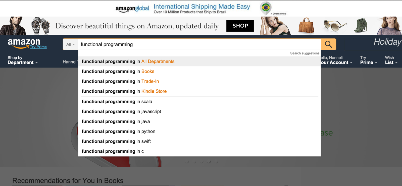Image resolution: width=402 pixels, height=186 pixels.
Task: Click the green high-heel boot image
Action: (361, 25)
